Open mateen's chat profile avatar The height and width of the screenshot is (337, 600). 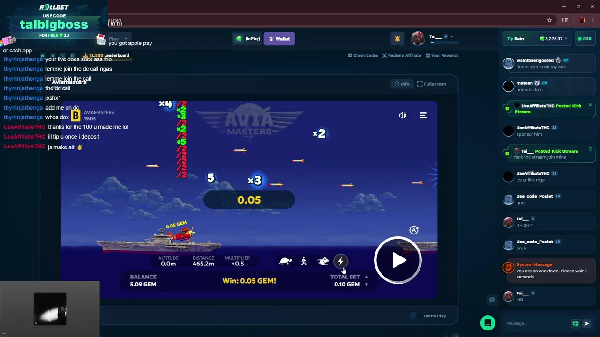[509, 86]
